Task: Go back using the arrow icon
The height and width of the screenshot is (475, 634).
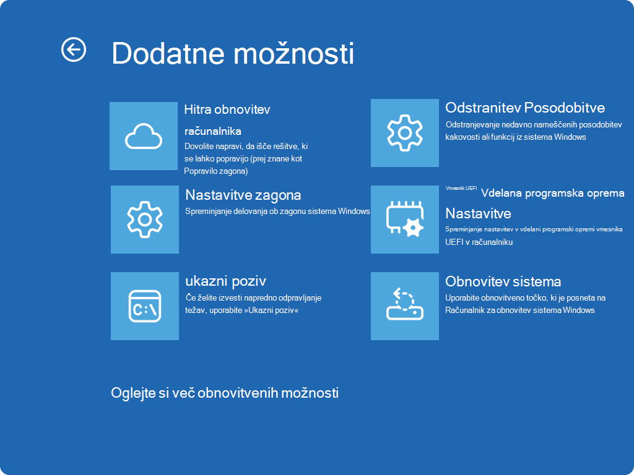Action: pos(74,50)
